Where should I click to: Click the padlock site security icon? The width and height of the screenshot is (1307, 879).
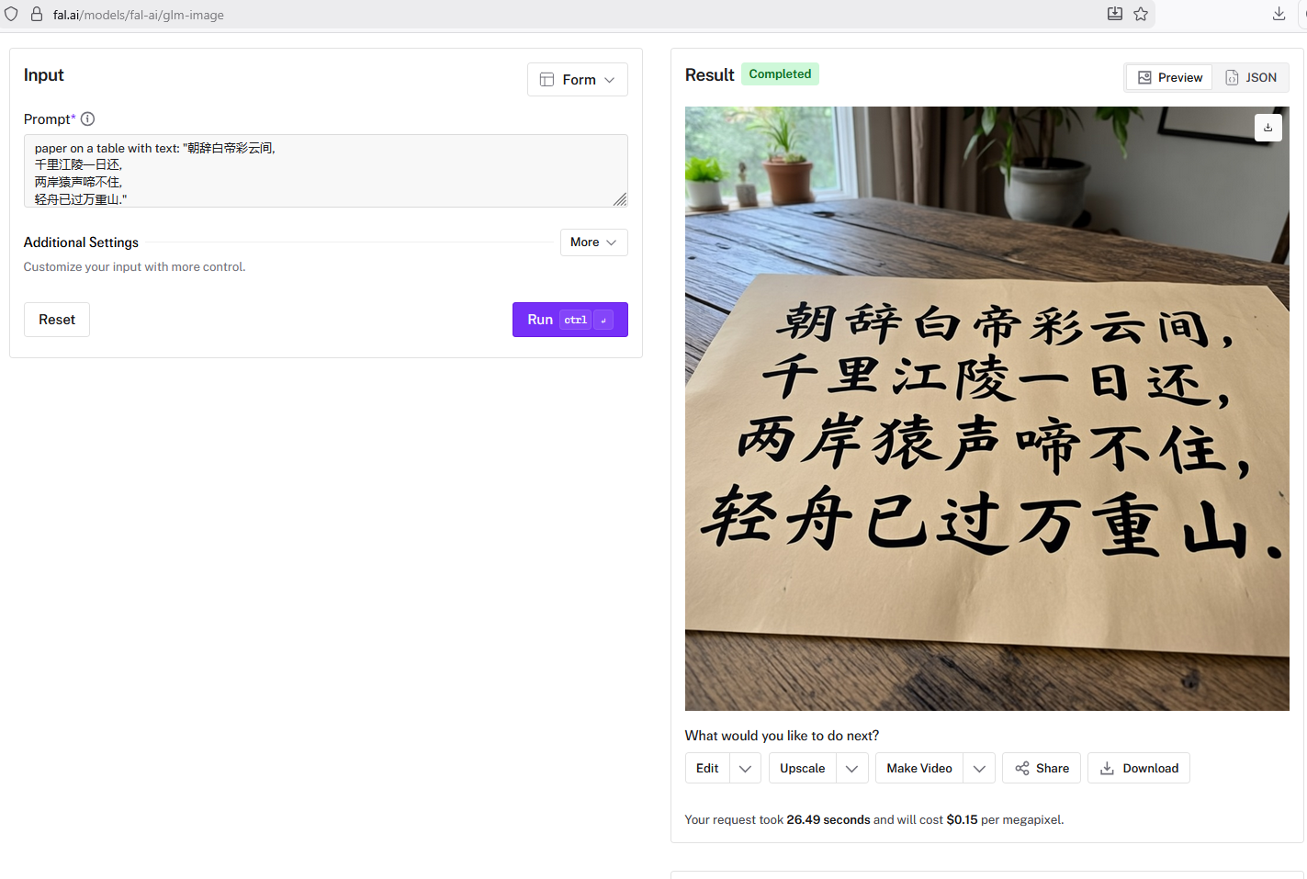tap(37, 14)
